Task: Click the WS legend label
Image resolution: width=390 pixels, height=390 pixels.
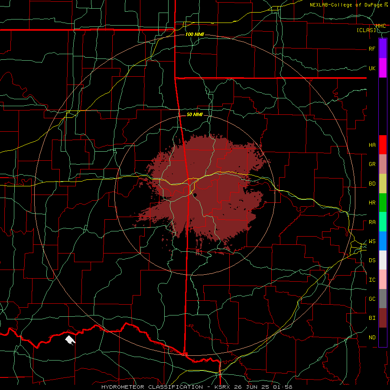Action: pos(372,241)
